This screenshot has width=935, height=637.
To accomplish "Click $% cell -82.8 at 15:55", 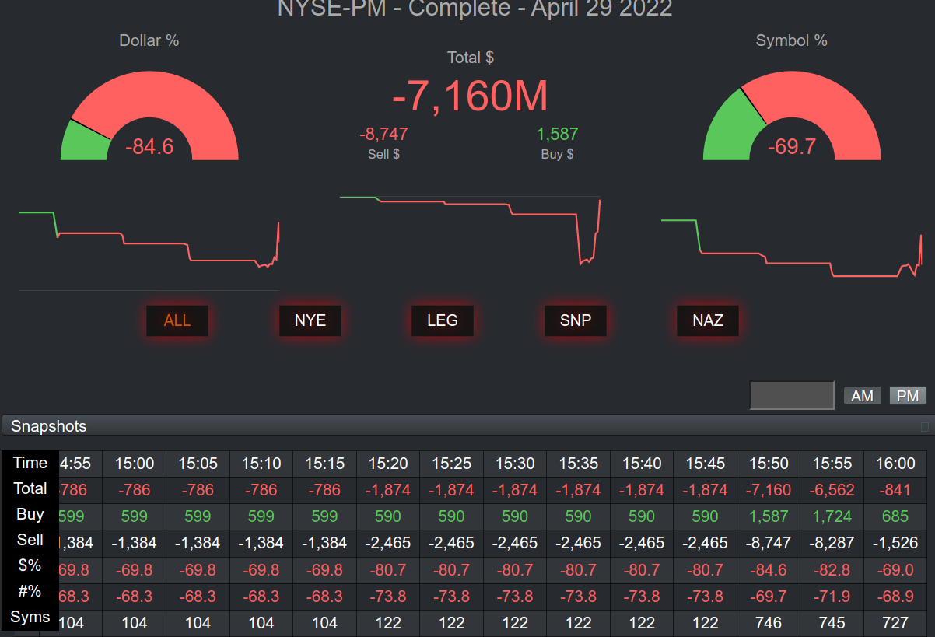I will point(832,569).
